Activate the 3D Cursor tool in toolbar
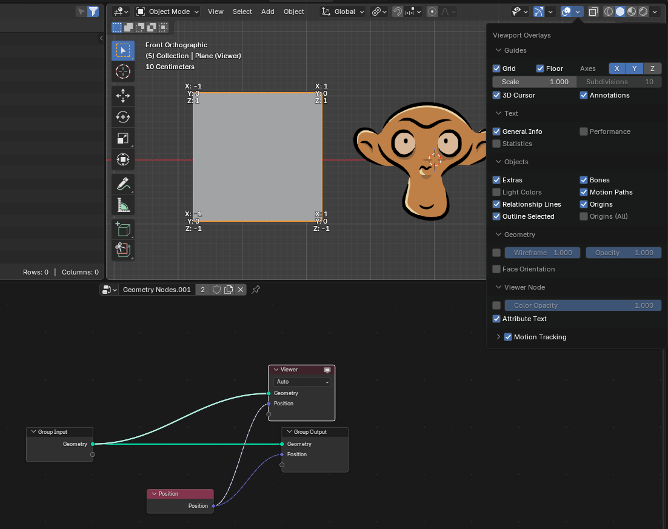This screenshot has width=668, height=529. [x=123, y=72]
